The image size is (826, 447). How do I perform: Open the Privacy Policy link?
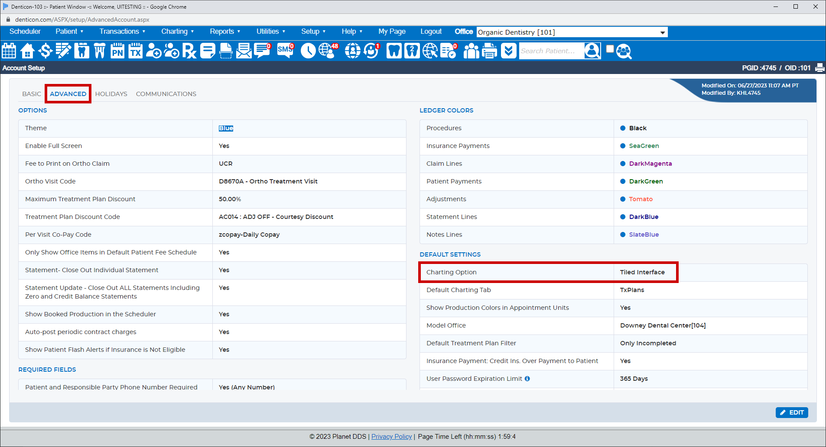coord(391,436)
